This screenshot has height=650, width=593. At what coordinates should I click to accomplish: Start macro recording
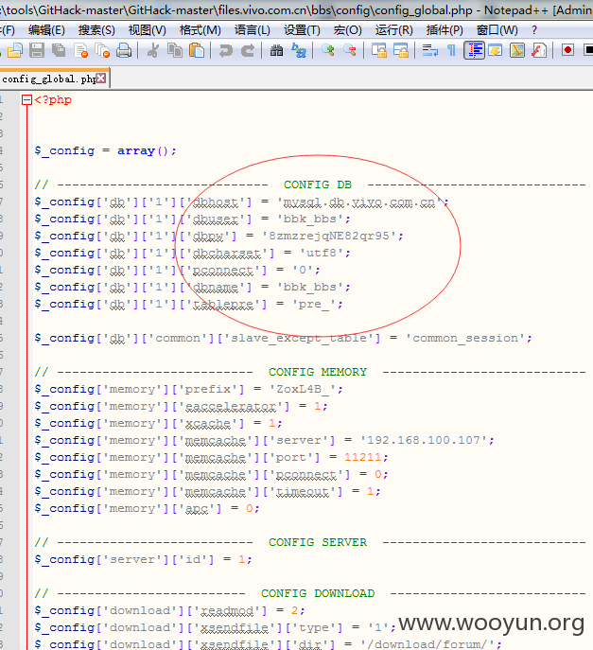point(567,50)
